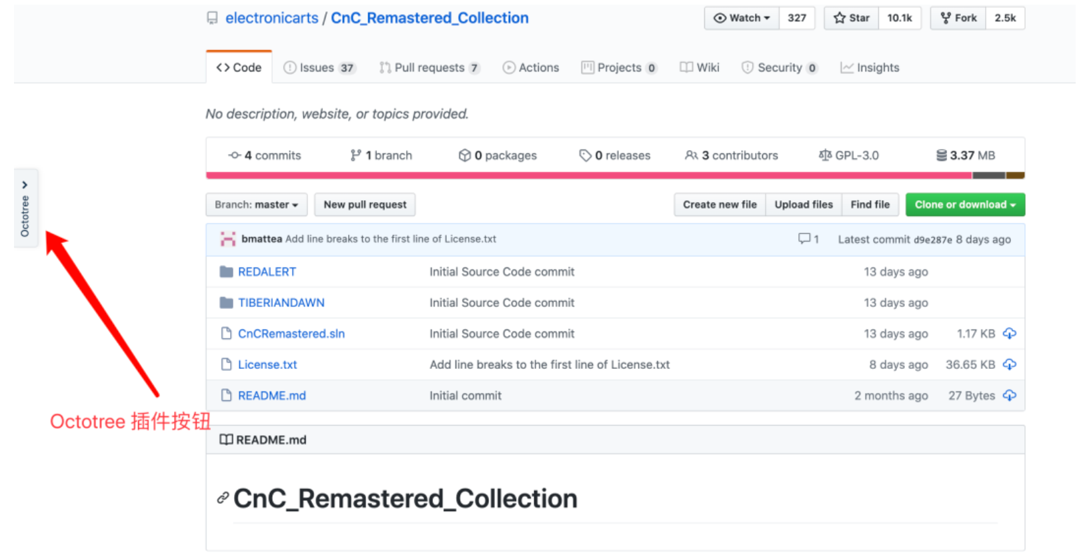
Task: Star the repository
Action: point(852,18)
